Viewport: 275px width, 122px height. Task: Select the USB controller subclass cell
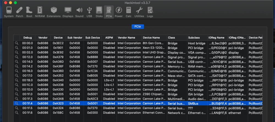[x=197, y=62]
